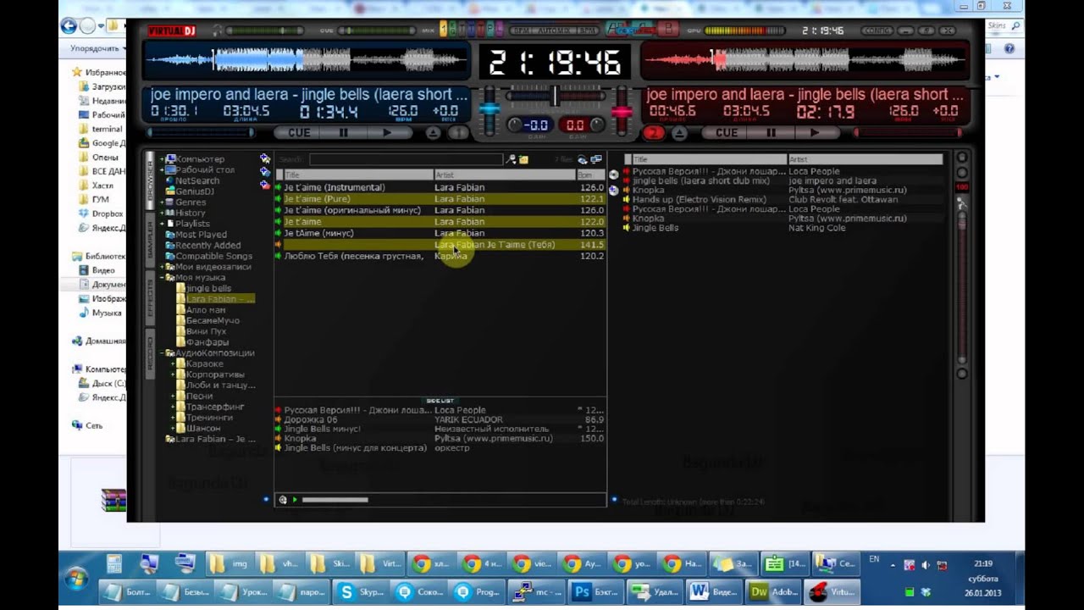The height and width of the screenshot is (610, 1084).
Task: Switch to the RECORD side tab
Action: coord(151,355)
